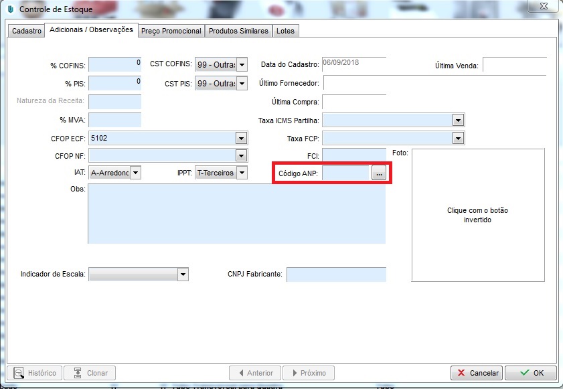The height and width of the screenshot is (389, 563).
Task: Expand the Indicador de Escala dropdown
Action: (x=183, y=275)
